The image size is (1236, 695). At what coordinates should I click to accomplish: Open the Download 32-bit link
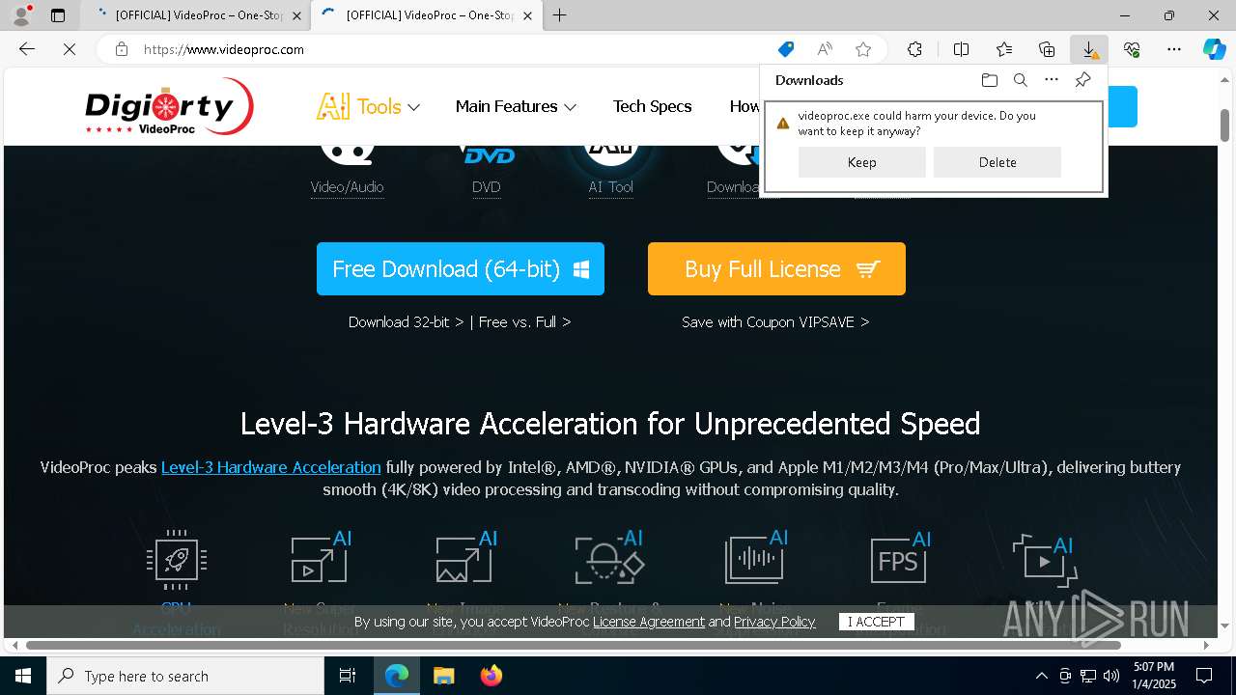click(406, 322)
